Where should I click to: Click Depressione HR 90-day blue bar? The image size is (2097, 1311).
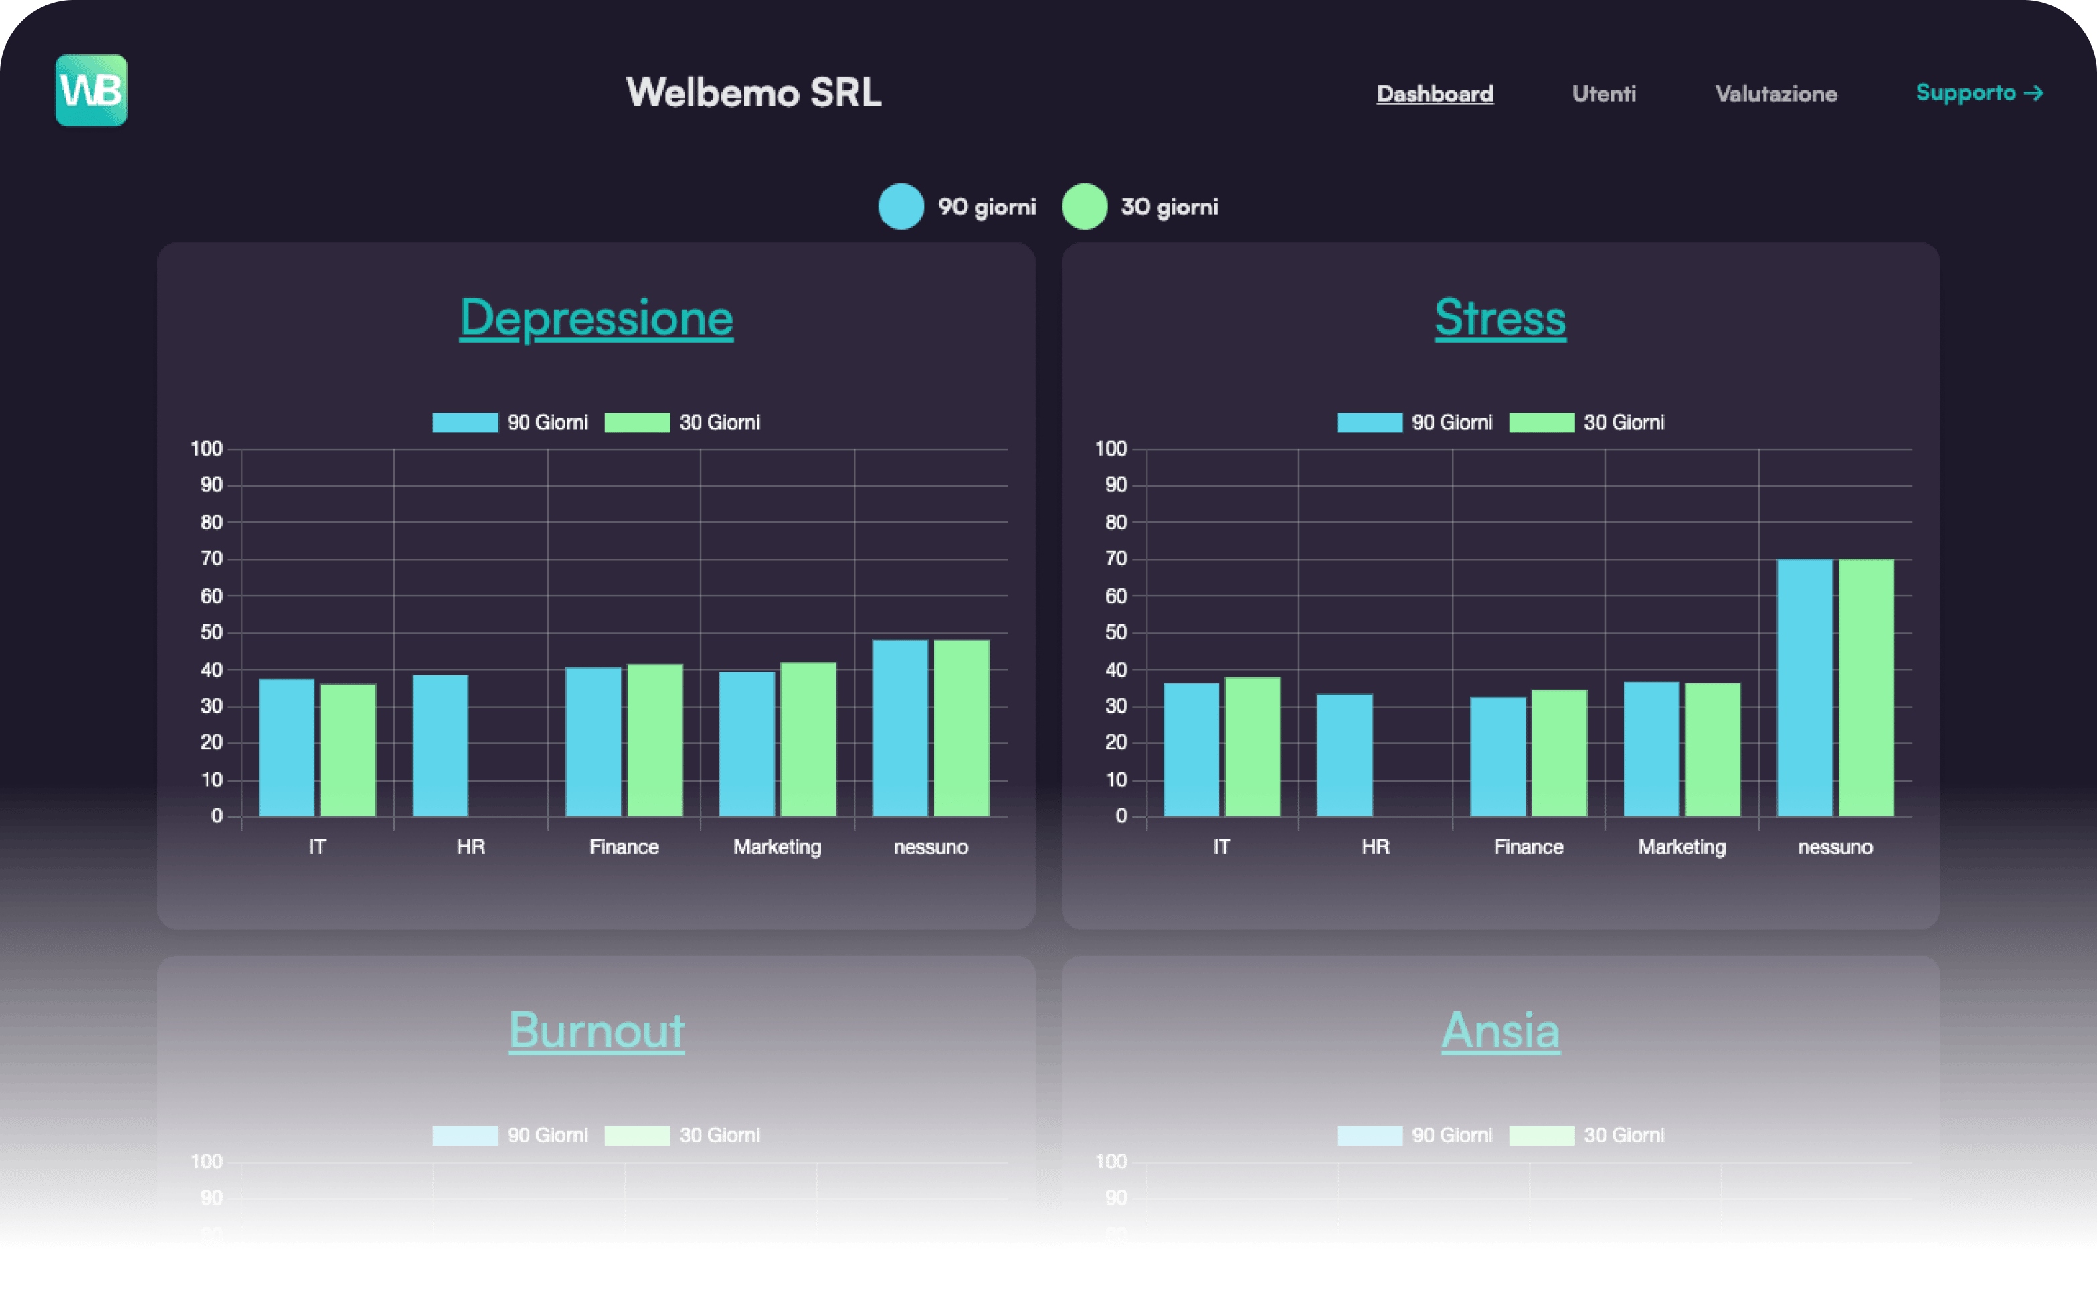440,746
